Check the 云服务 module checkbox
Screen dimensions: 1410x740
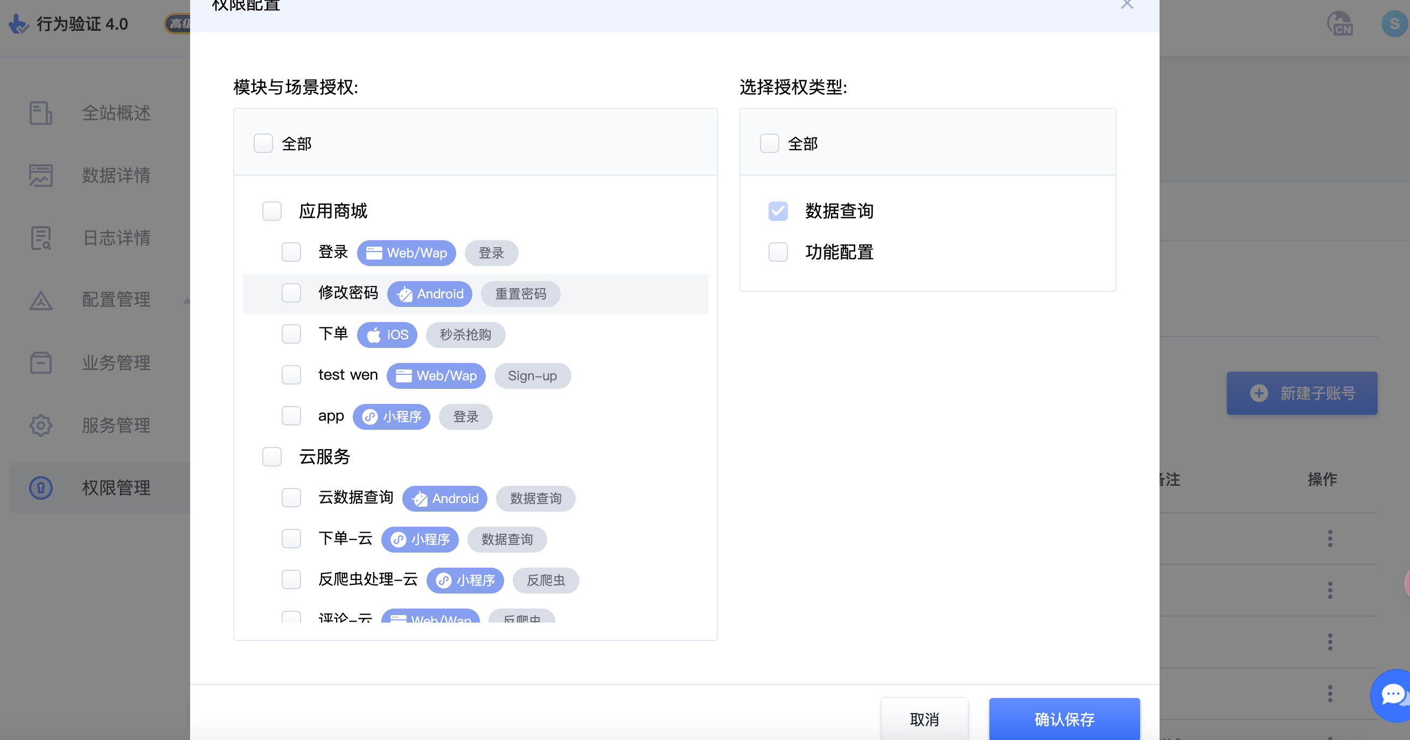[271, 457]
